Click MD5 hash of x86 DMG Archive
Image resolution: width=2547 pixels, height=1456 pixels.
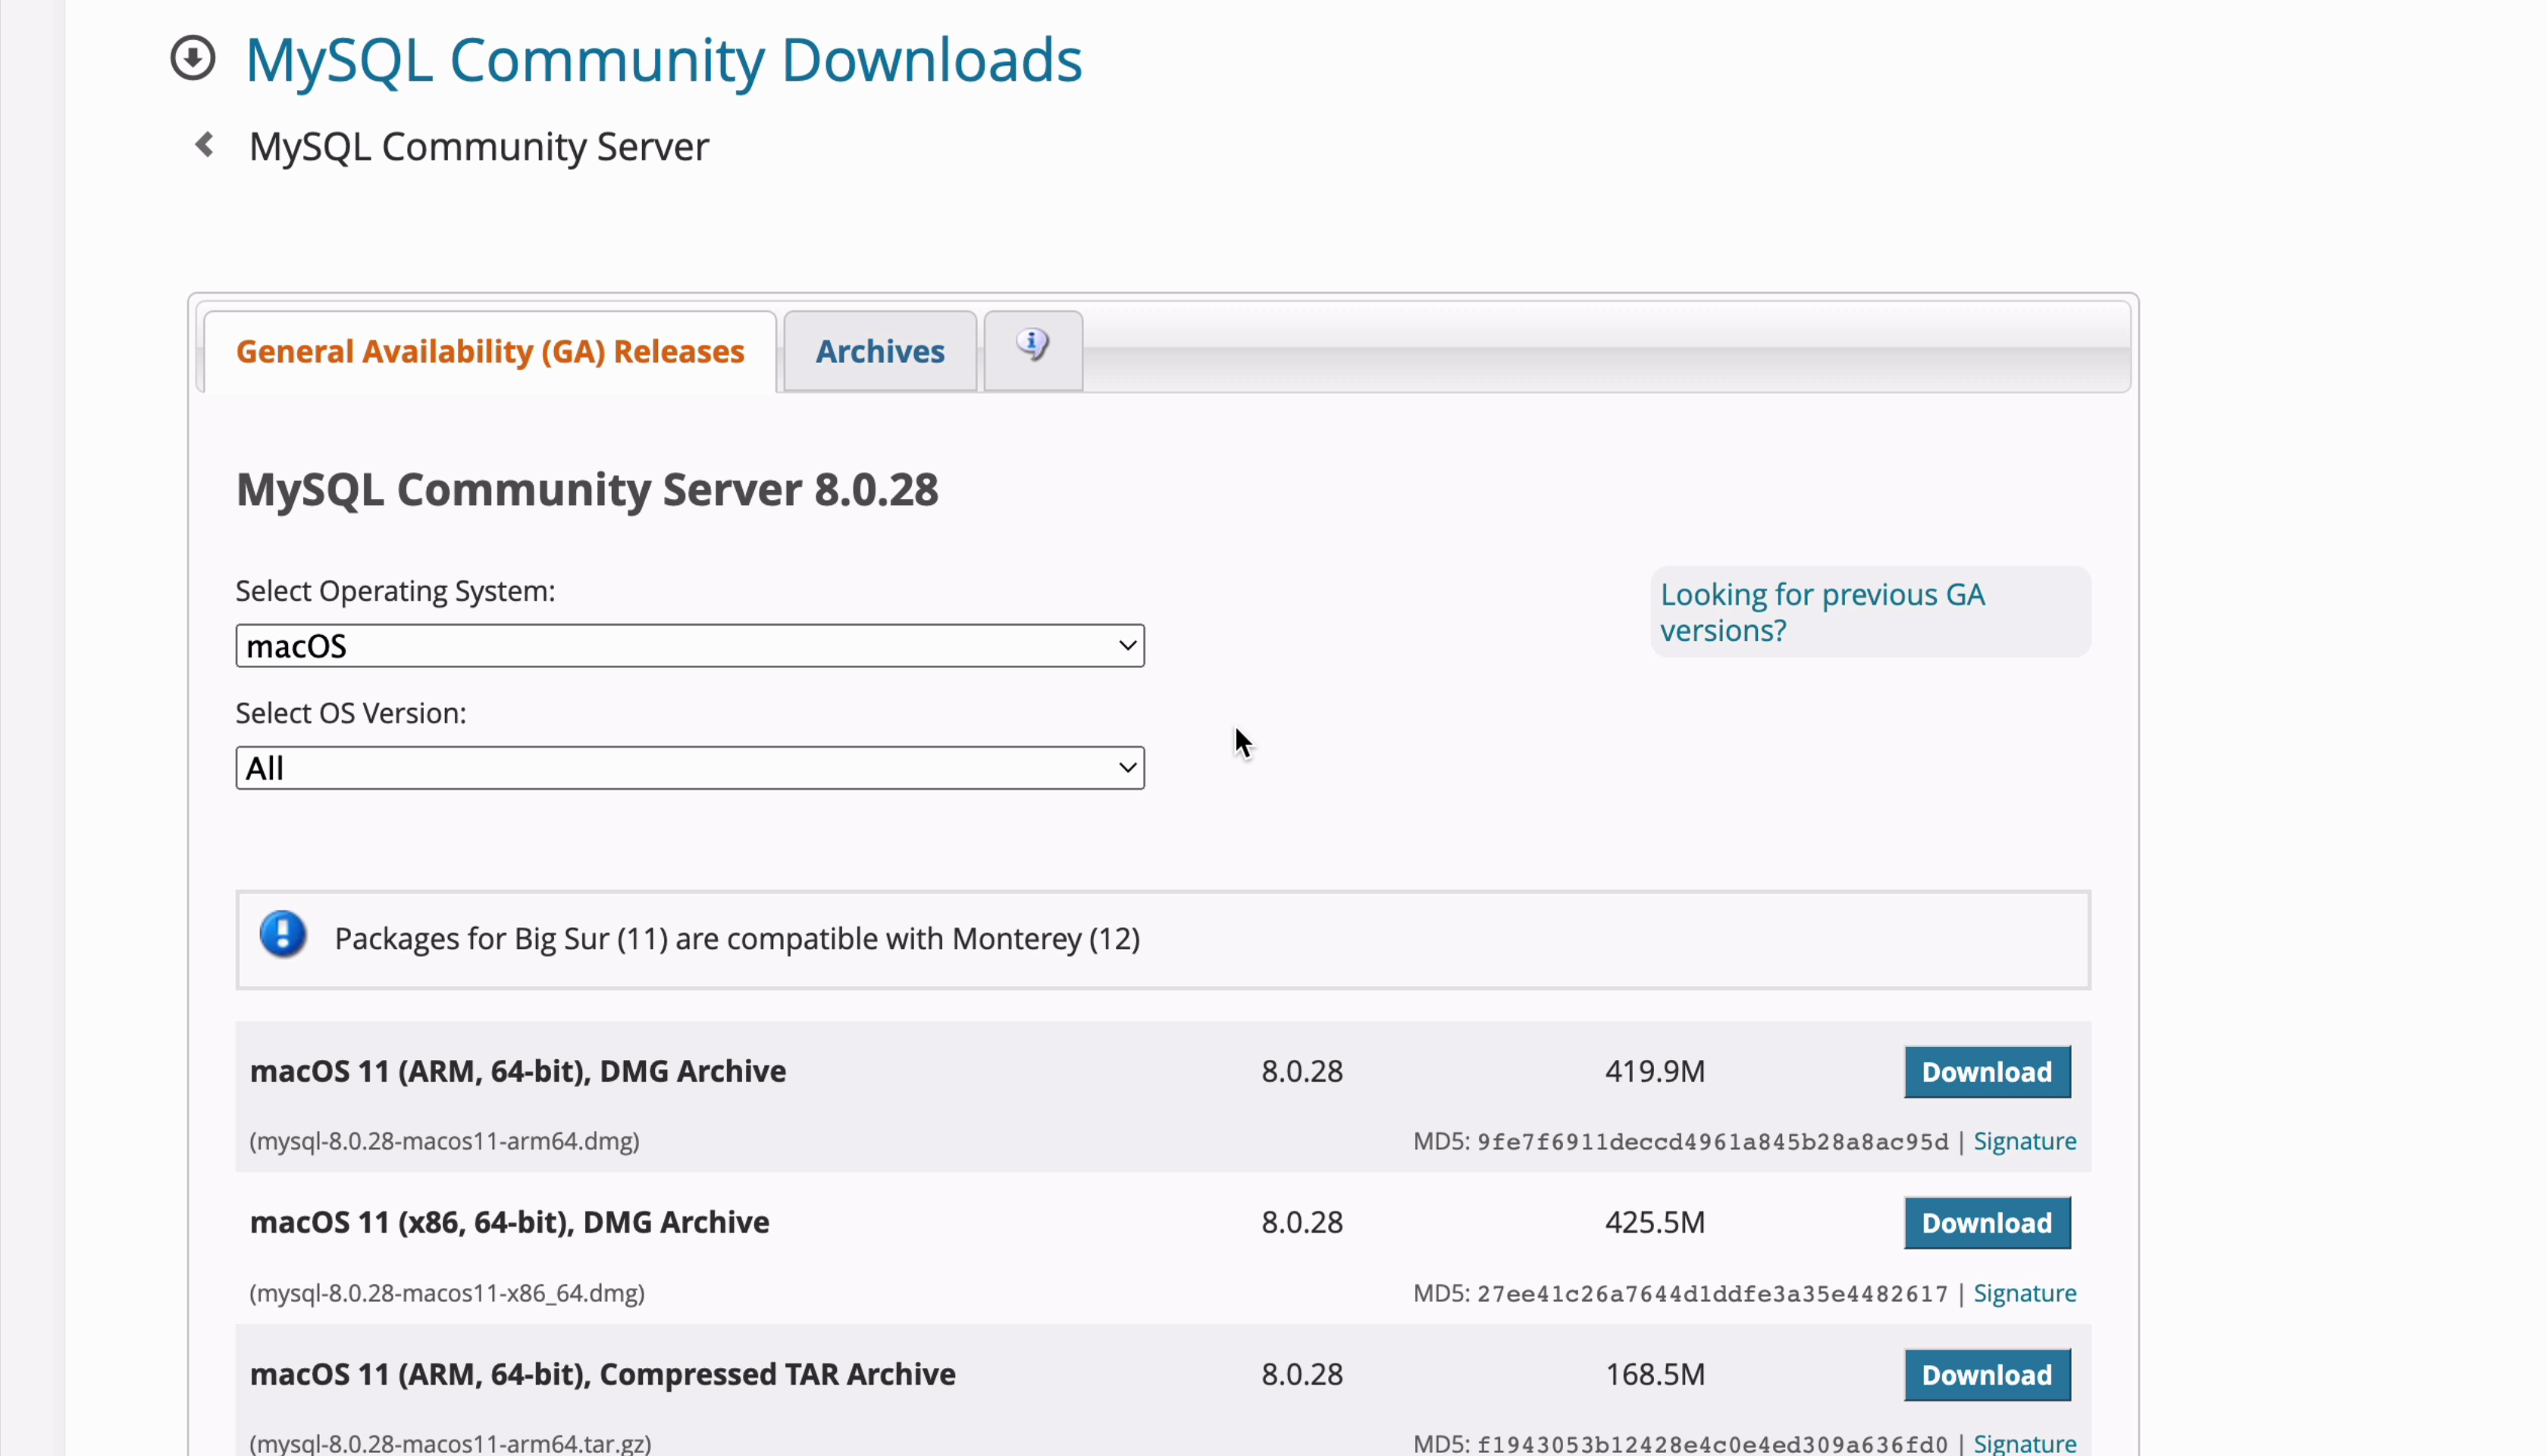(1712, 1294)
